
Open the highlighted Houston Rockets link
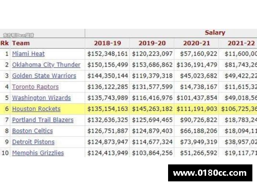pos(36,109)
